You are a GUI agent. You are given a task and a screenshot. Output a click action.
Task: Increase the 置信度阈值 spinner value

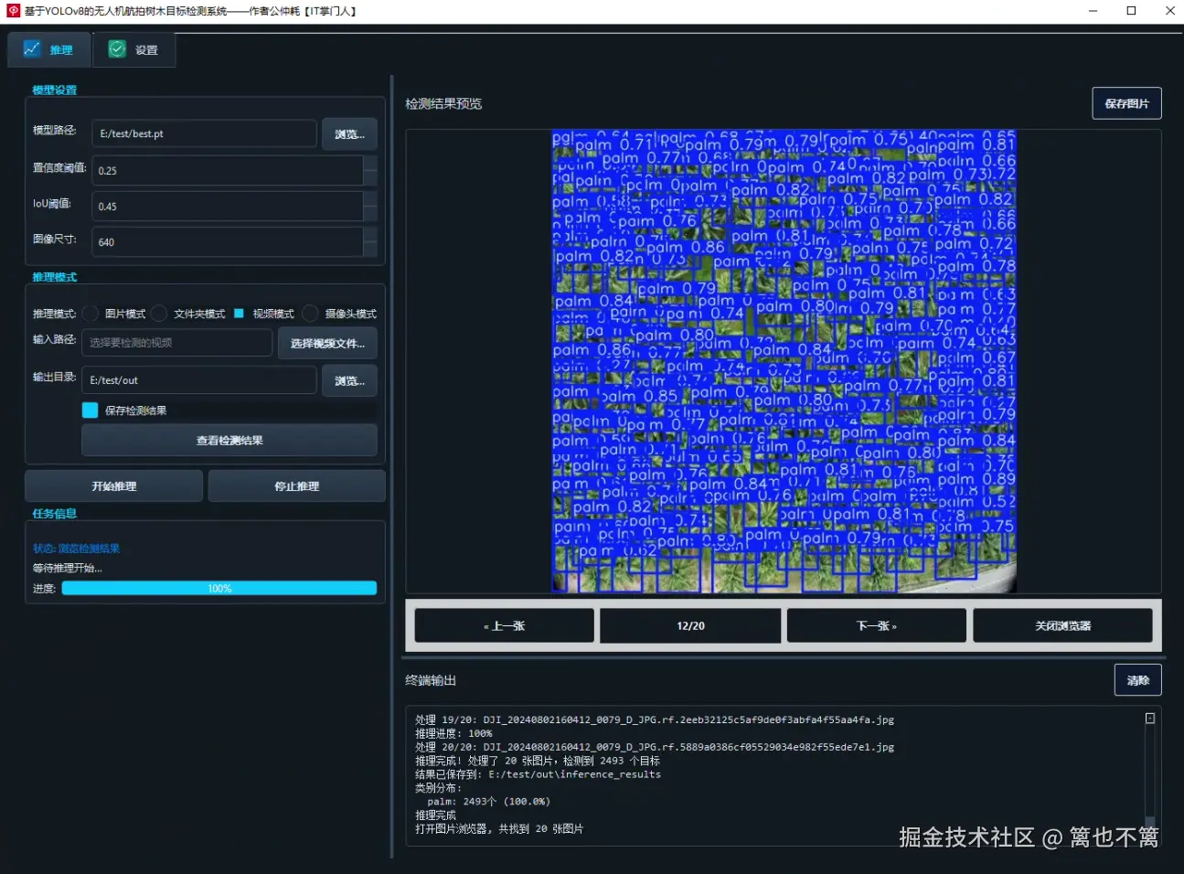(x=370, y=164)
